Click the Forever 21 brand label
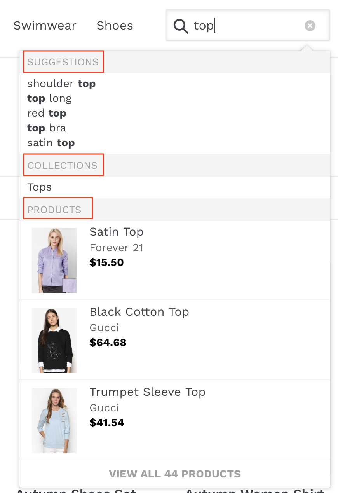The image size is (338, 493). point(117,248)
